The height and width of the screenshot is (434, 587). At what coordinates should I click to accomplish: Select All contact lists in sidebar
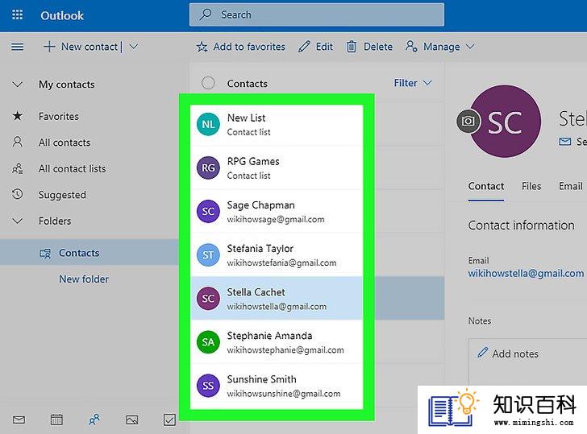click(x=72, y=168)
